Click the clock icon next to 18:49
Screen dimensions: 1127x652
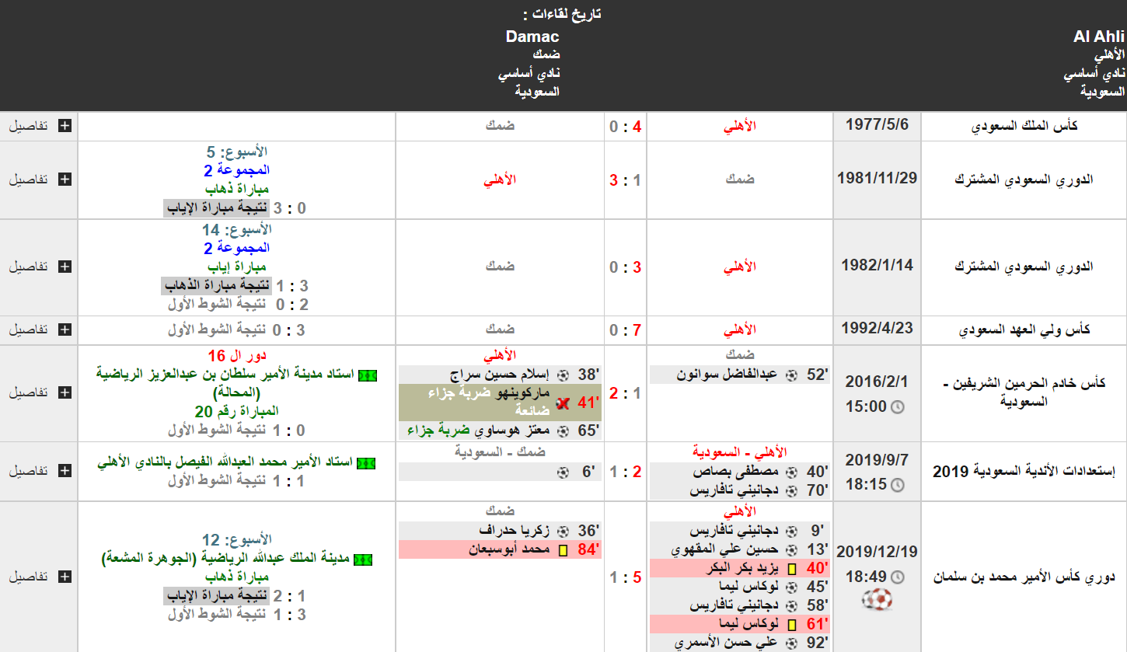(x=897, y=578)
